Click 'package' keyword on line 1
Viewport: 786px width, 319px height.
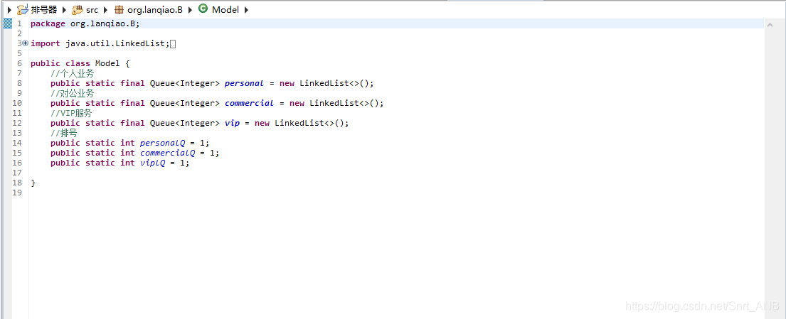tap(48, 23)
